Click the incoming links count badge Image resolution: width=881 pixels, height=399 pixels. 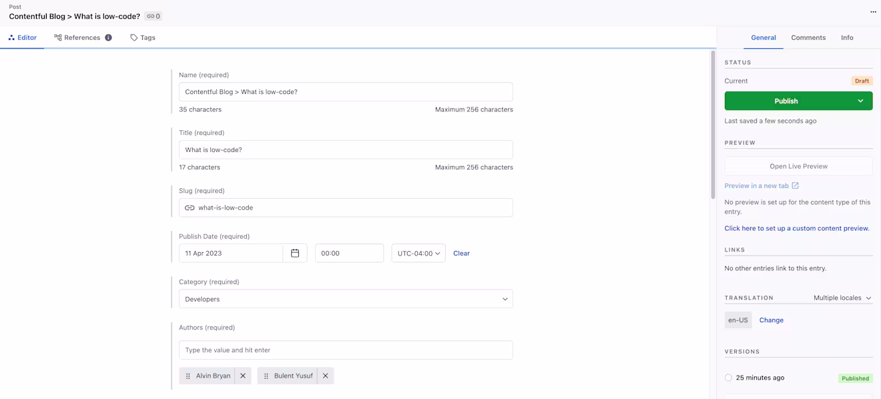[x=154, y=16]
